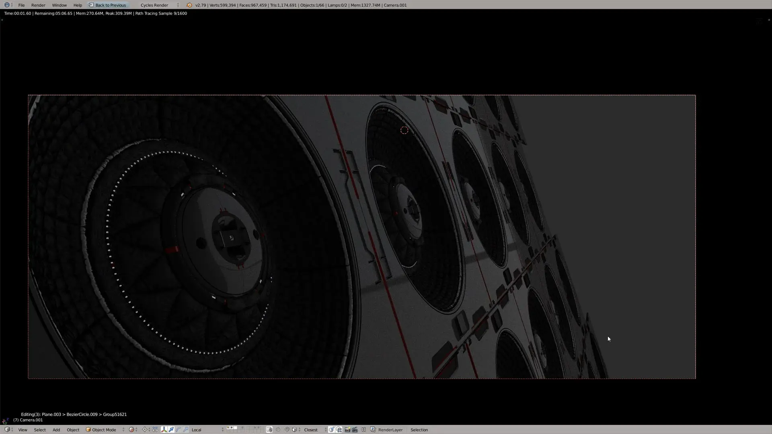The height and width of the screenshot is (434, 772).
Task: Open the snap element type selector
Action: 296,430
